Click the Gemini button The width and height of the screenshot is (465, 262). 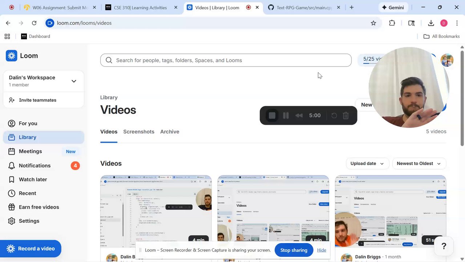393,7
